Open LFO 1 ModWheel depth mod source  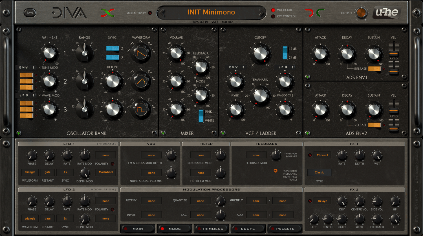coord(106,172)
